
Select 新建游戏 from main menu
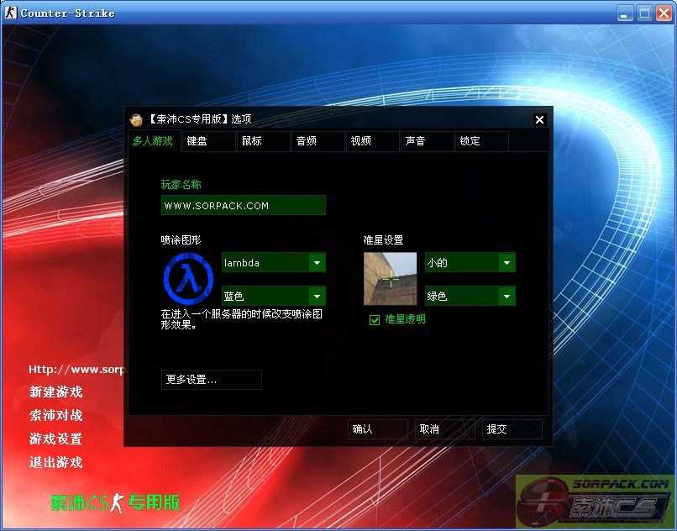[x=56, y=392]
